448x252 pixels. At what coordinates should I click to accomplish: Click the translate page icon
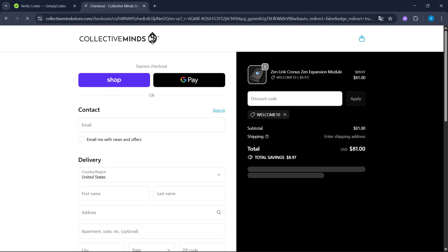coord(381,19)
